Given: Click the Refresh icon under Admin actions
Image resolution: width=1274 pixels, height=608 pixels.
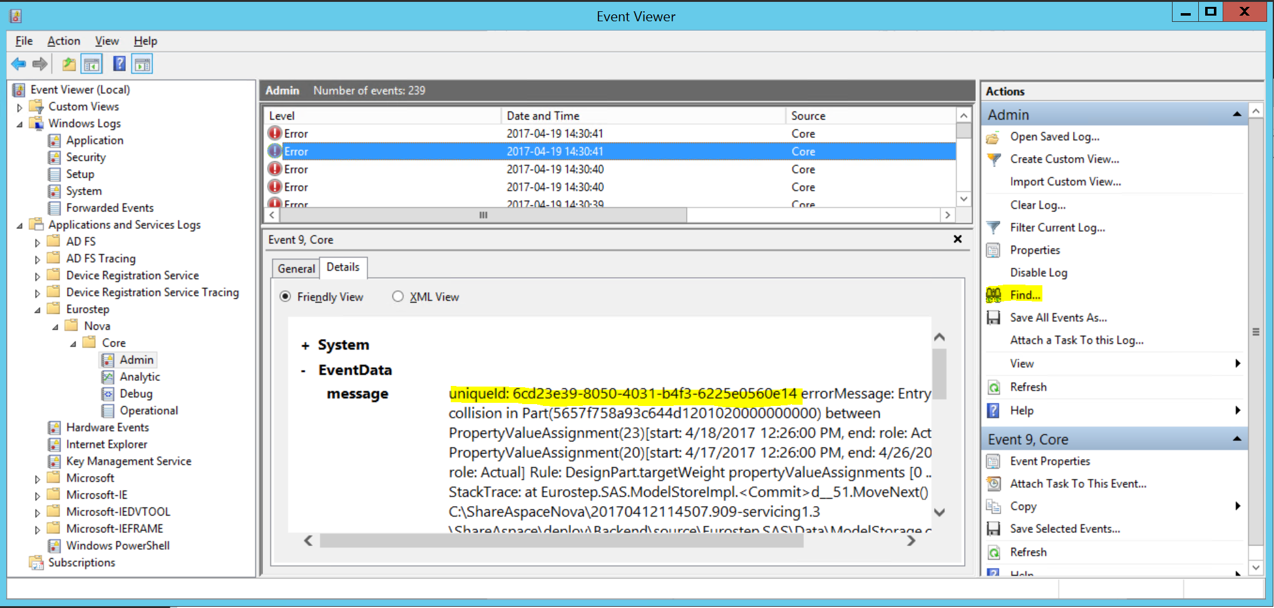Looking at the screenshot, I should click(x=995, y=387).
